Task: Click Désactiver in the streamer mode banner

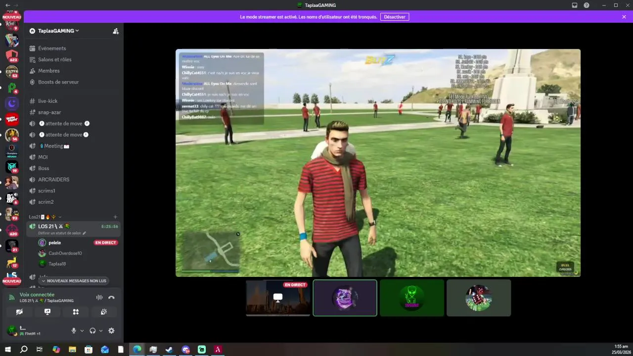Action: (395, 17)
